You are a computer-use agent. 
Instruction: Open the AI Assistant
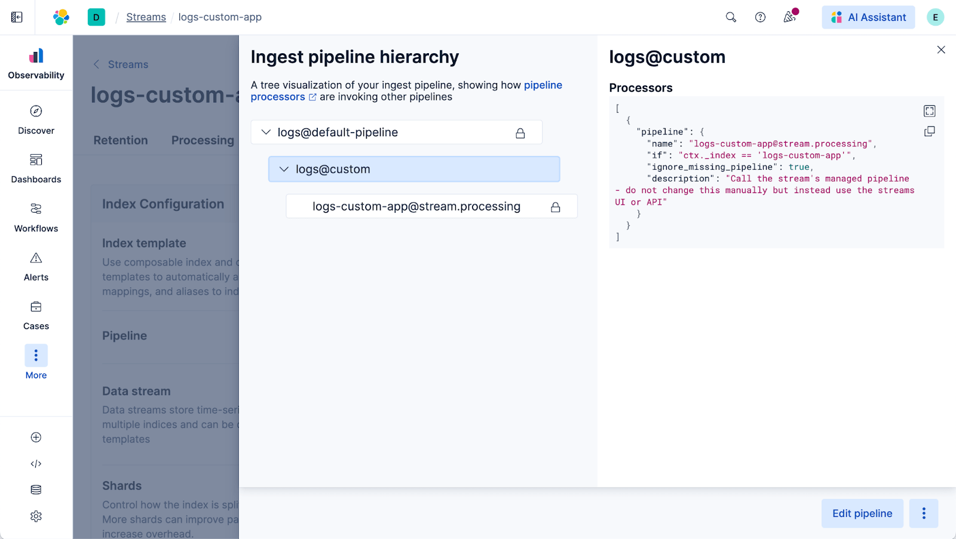pos(868,17)
